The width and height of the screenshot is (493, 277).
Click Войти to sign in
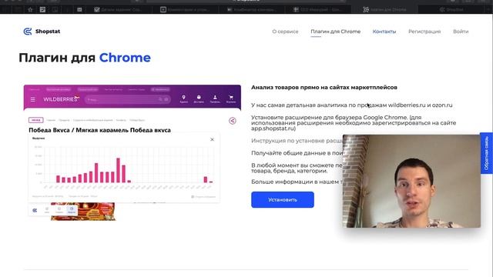click(461, 32)
